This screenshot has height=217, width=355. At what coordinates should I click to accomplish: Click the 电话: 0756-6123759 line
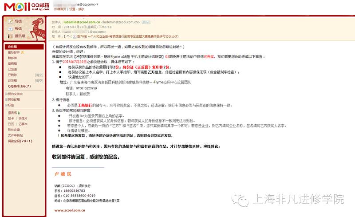(81, 88)
